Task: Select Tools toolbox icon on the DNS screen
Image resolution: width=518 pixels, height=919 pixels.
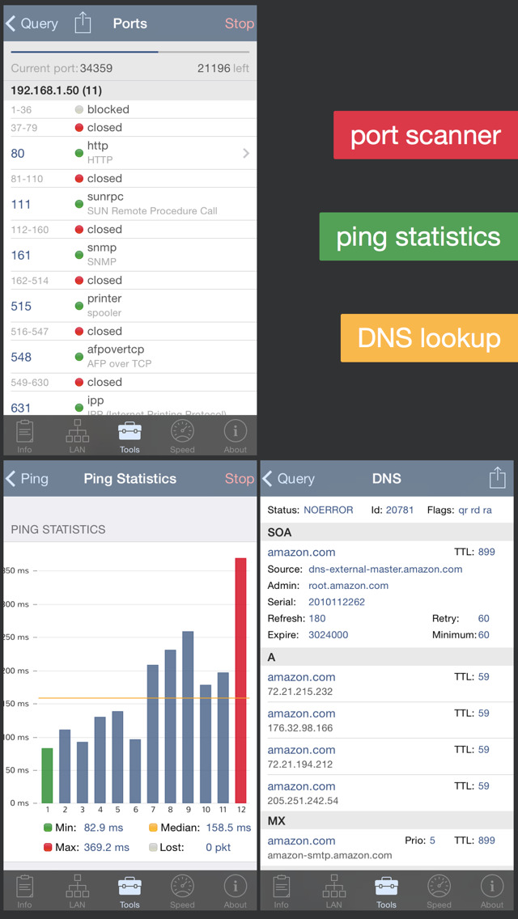Action: [386, 890]
